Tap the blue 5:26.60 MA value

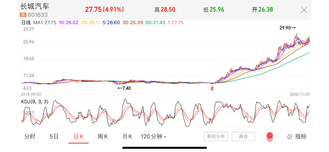111,23
